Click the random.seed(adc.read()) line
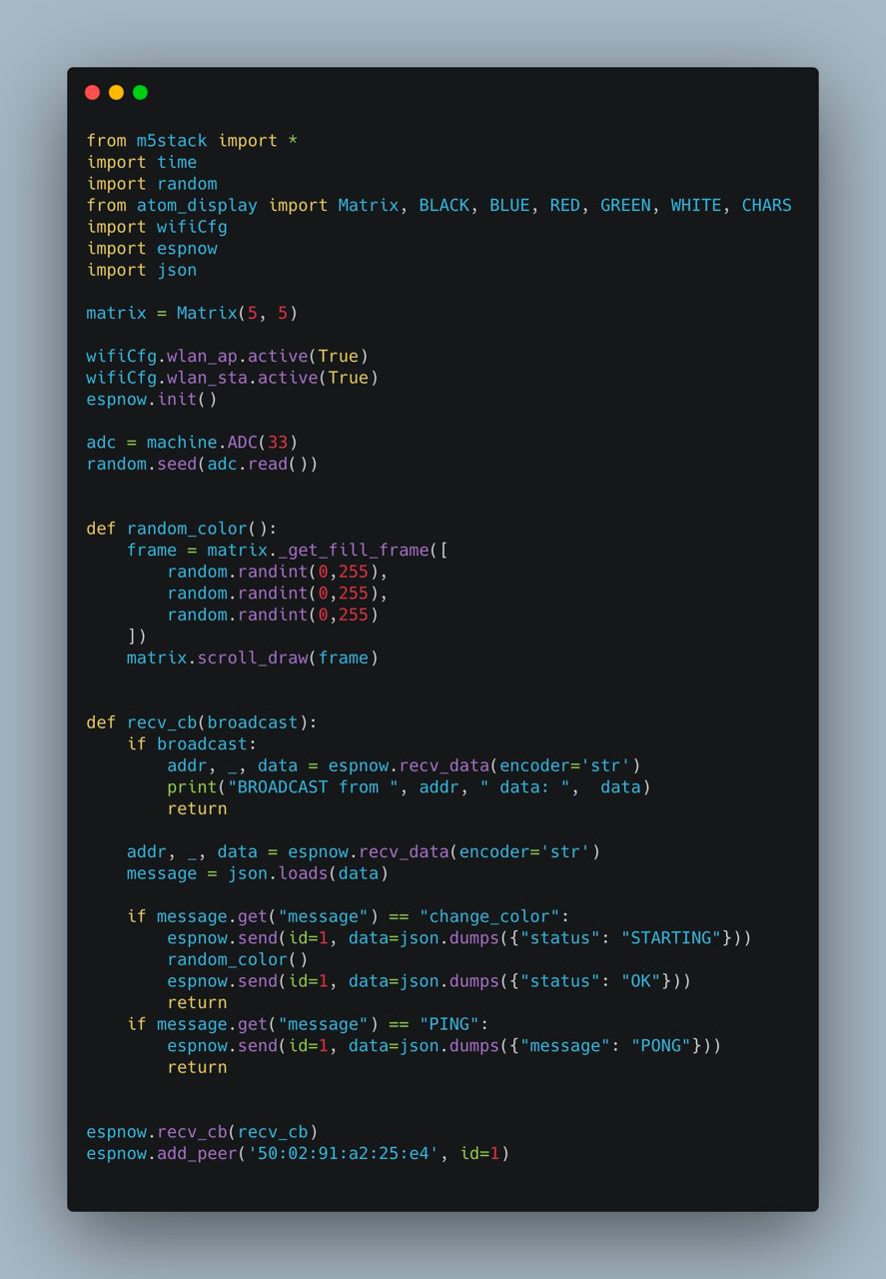 tap(202, 465)
